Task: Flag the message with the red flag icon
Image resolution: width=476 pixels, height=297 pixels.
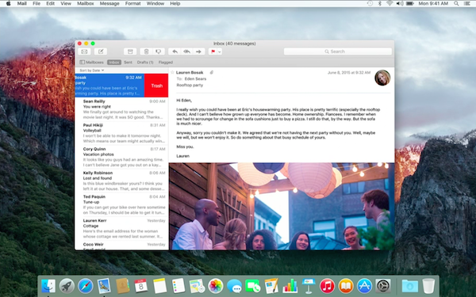Action: [x=213, y=51]
